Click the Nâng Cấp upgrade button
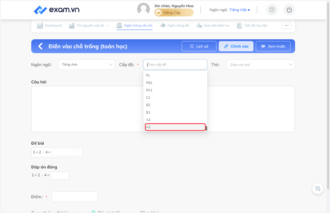330x213 pixels. (174, 13)
